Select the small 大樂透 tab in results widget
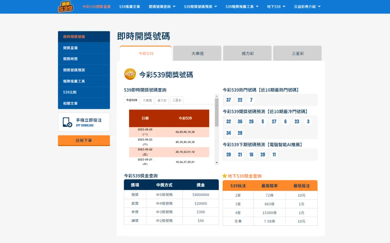Screen dimensions: 390x243 point(147,101)
